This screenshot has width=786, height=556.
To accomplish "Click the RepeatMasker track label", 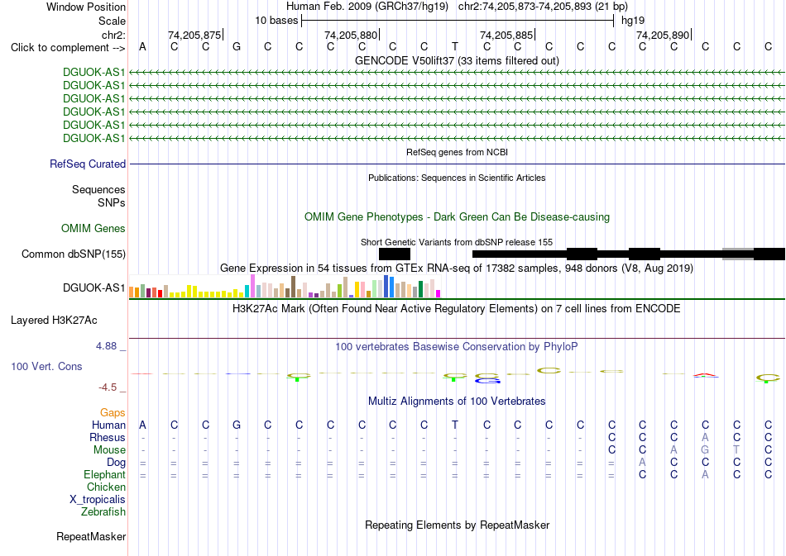I will point(91,537).
